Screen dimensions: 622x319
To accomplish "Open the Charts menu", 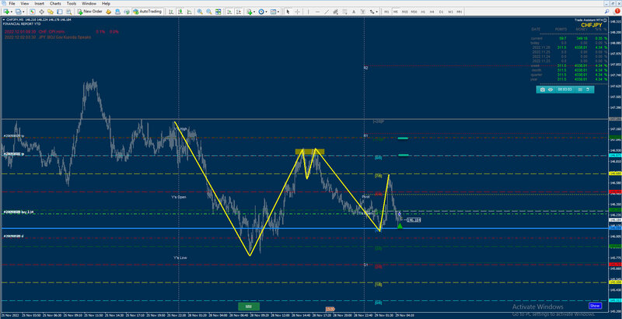I will pos(55,3).
